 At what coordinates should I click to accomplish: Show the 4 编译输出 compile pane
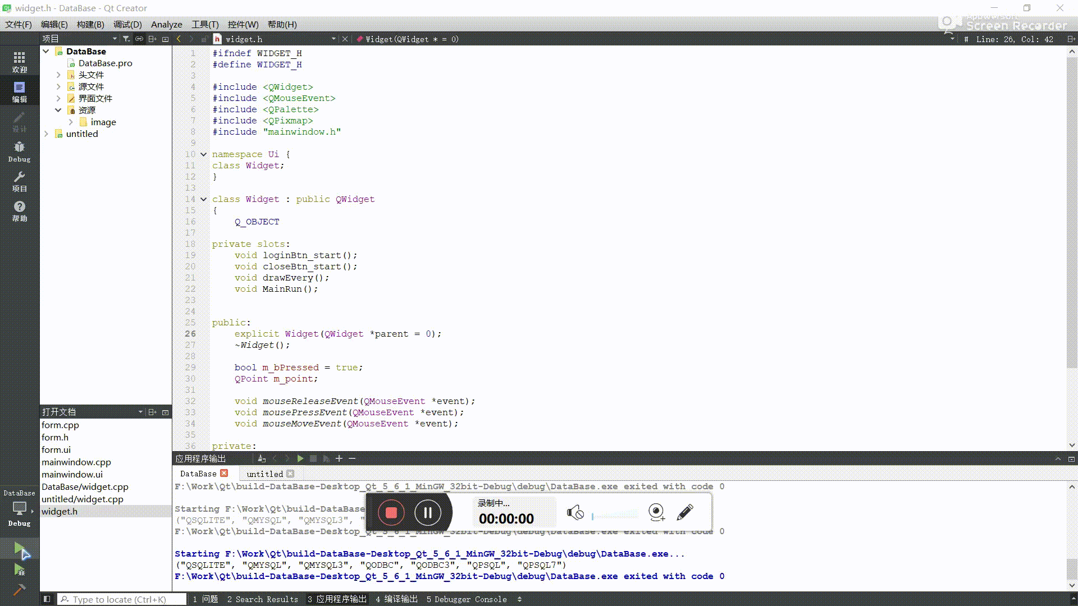397,599
